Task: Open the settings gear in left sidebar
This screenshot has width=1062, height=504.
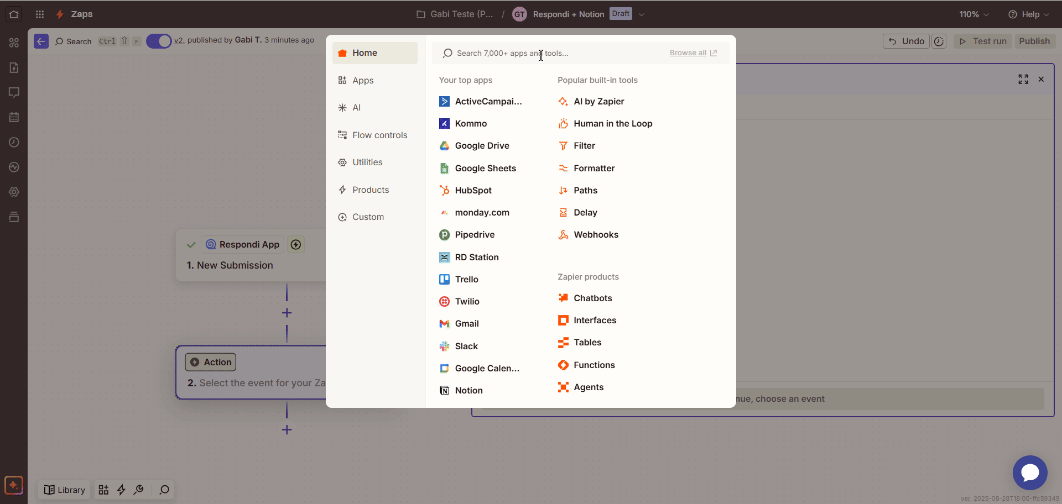Action: pos(14,192)
